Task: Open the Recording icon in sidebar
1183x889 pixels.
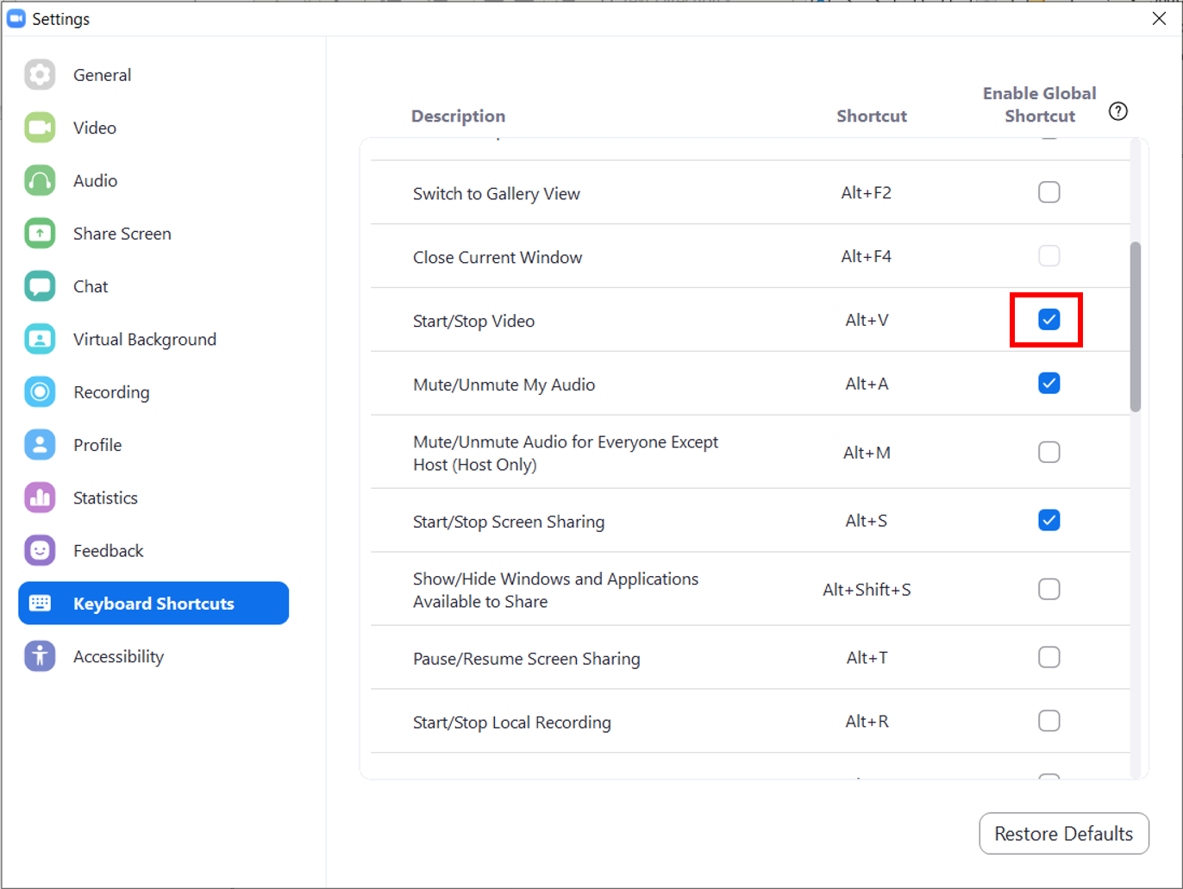Action: coord(40,392)
